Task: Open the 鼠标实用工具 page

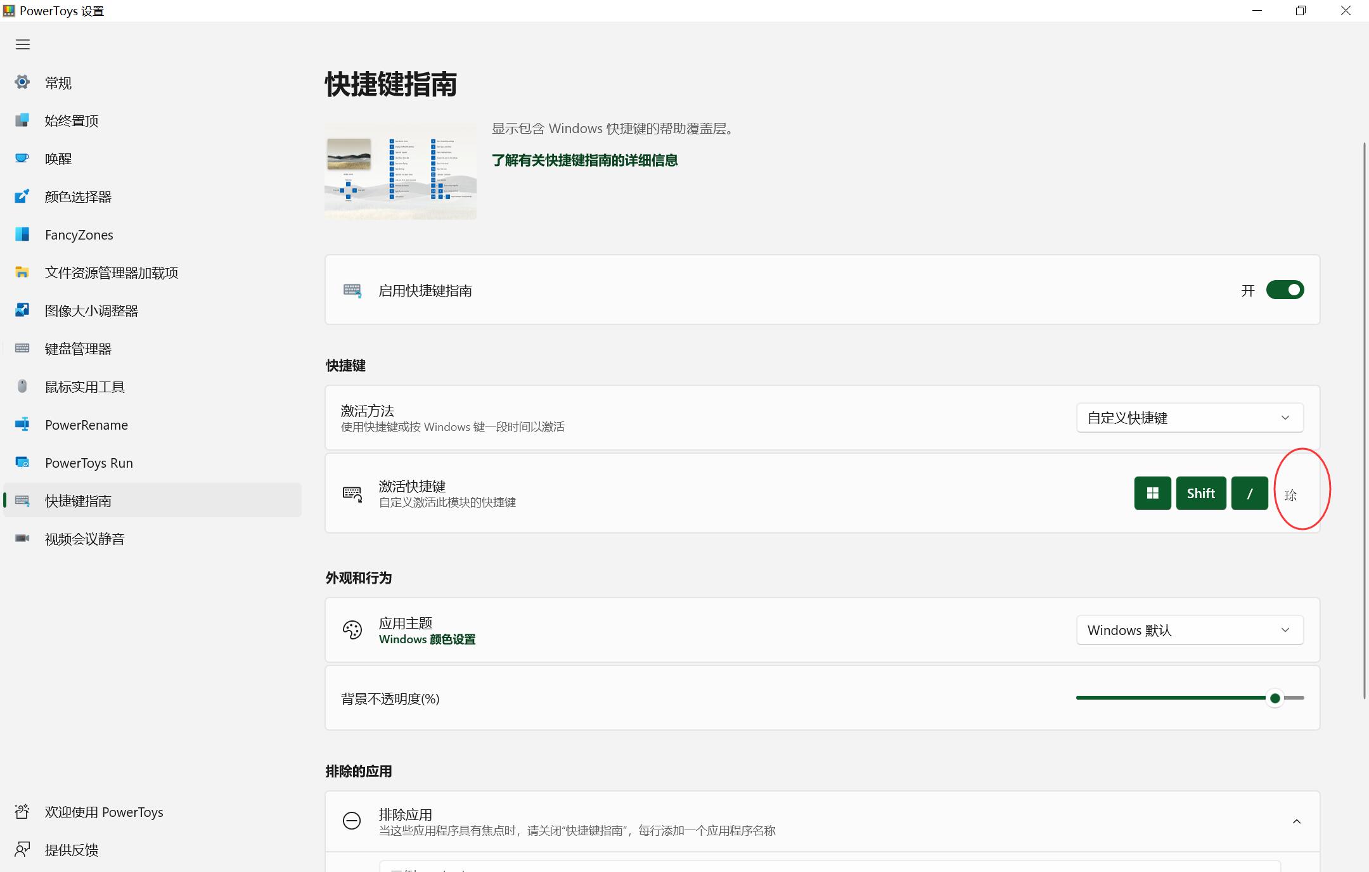Action: [x=22, y=387]
